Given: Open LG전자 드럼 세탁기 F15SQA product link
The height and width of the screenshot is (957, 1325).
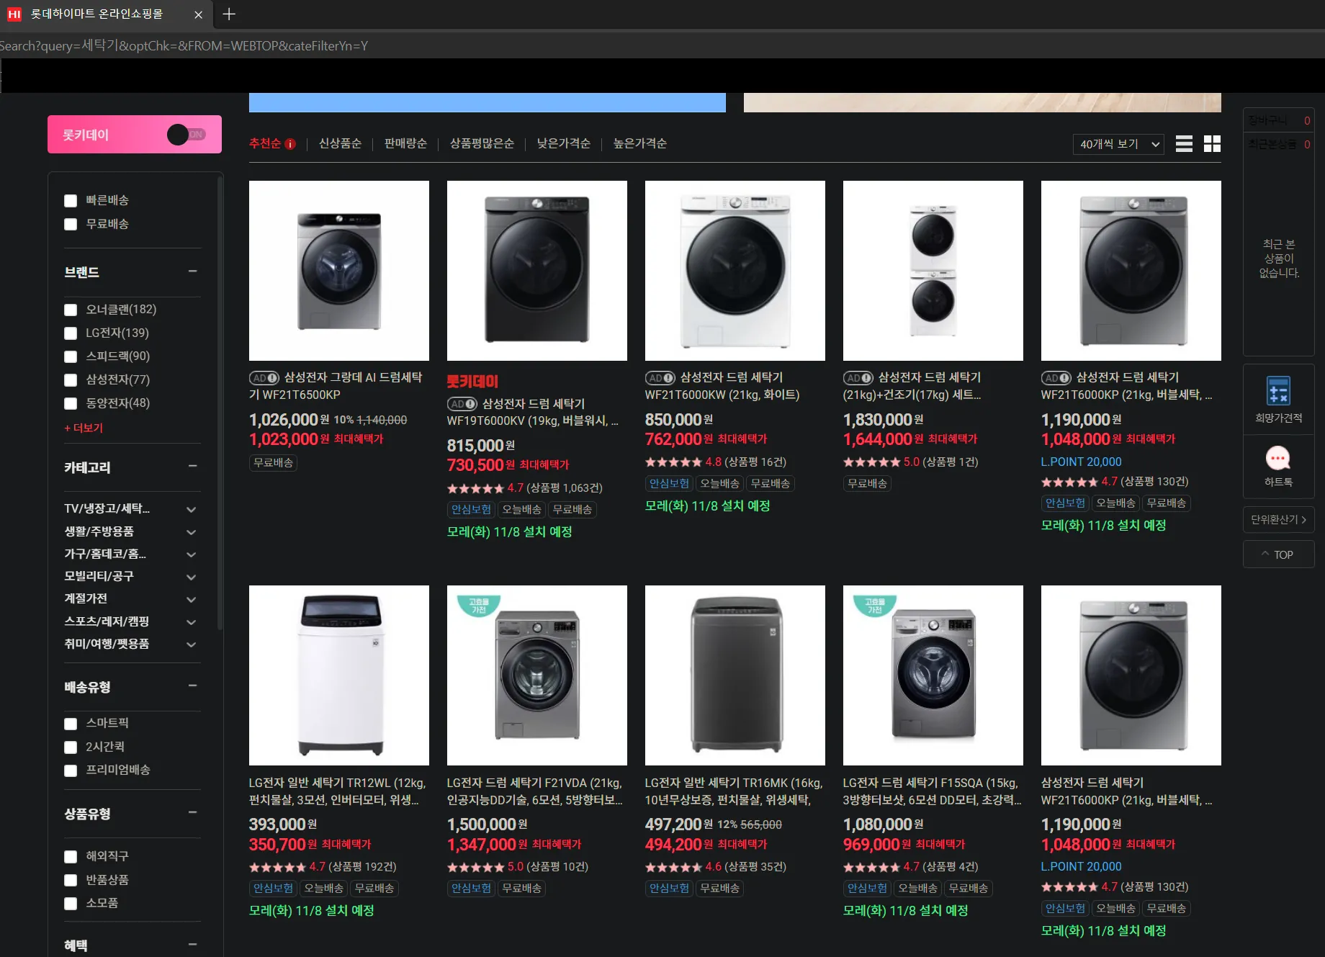Looking at the screenshot, I should click(932, 791).
